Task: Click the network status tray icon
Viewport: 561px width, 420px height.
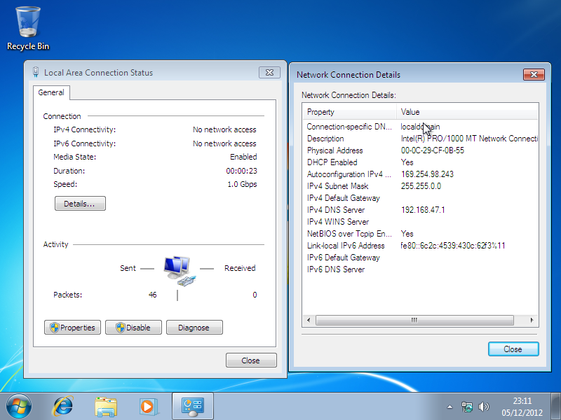Action: click(467, 407)
